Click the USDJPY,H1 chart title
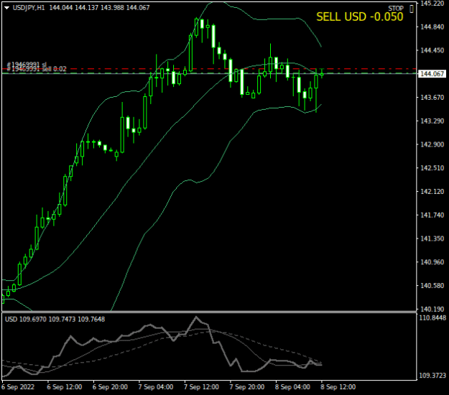The width and height of the screenshot is (449, 395). [29, 8]
